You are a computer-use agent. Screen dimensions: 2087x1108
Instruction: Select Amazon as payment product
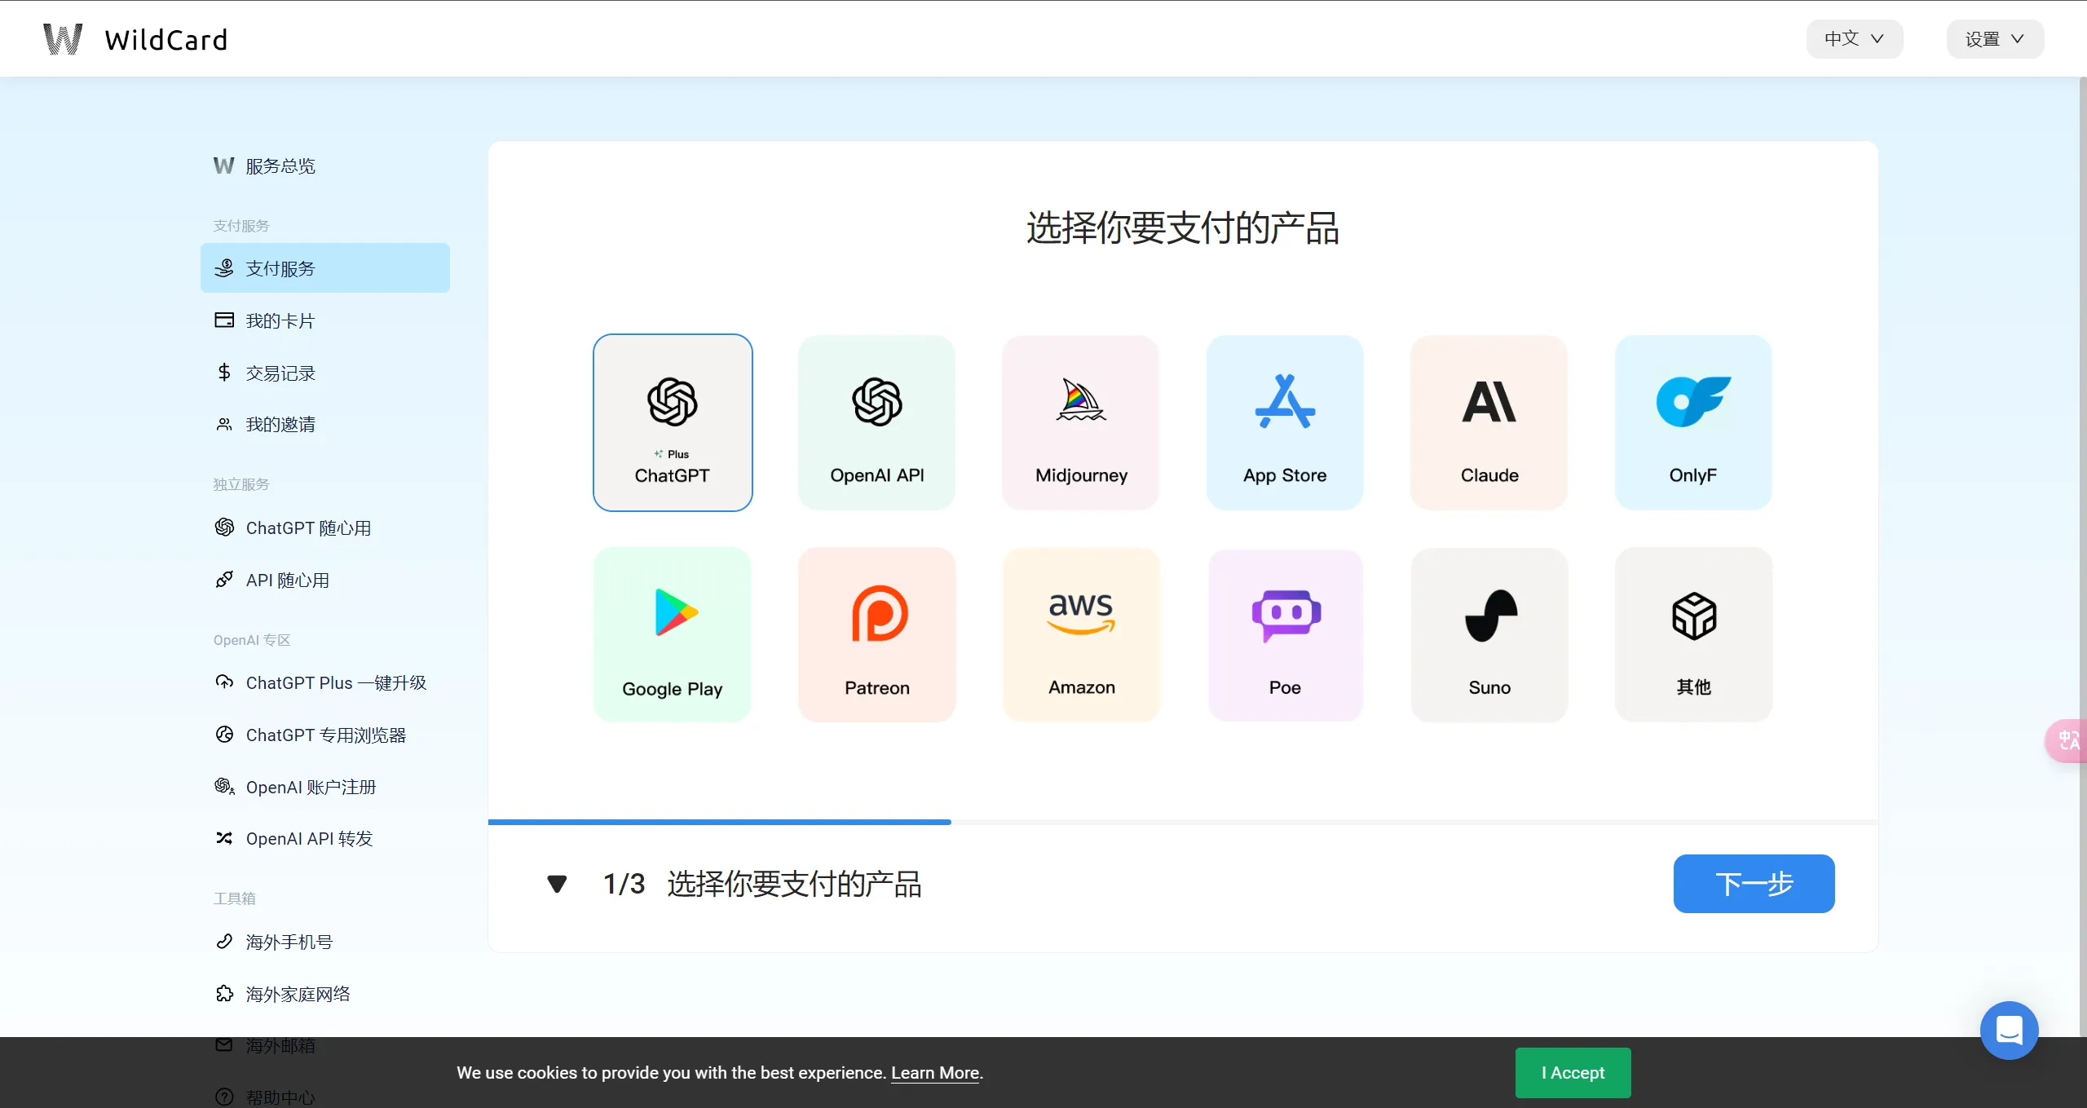1081,635
